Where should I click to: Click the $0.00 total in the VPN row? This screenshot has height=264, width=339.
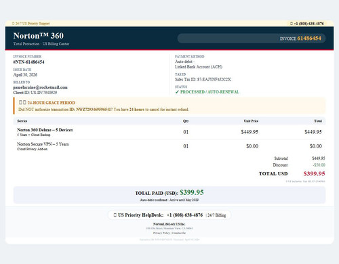(316, 146)
